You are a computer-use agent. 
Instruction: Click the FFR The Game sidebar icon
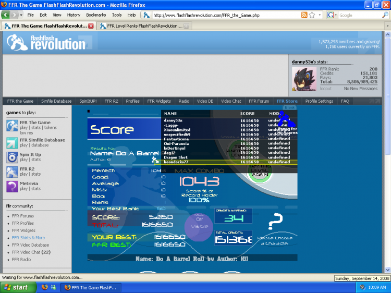[12, 126]
